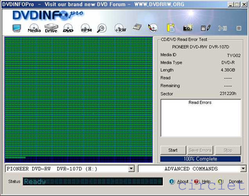Click the Ready status display
Screen dimensions: 249x196
[x=93, y=182]
